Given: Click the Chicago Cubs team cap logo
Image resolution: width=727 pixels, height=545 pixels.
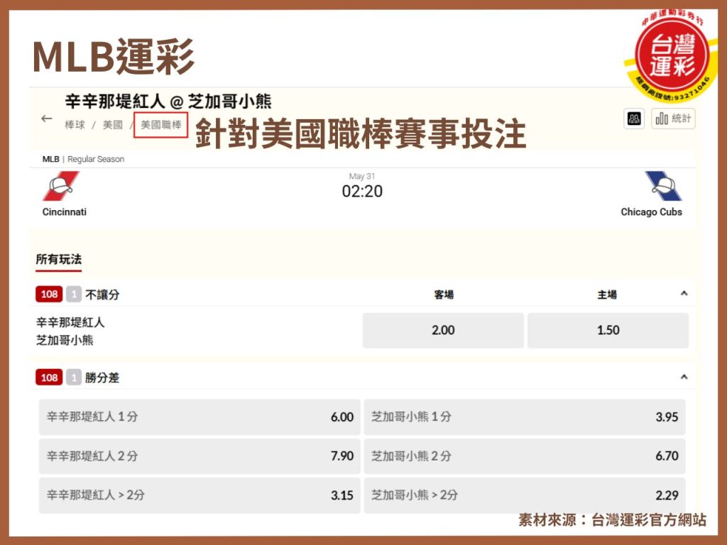Looking at the screenshot, I should coord(663,186).
